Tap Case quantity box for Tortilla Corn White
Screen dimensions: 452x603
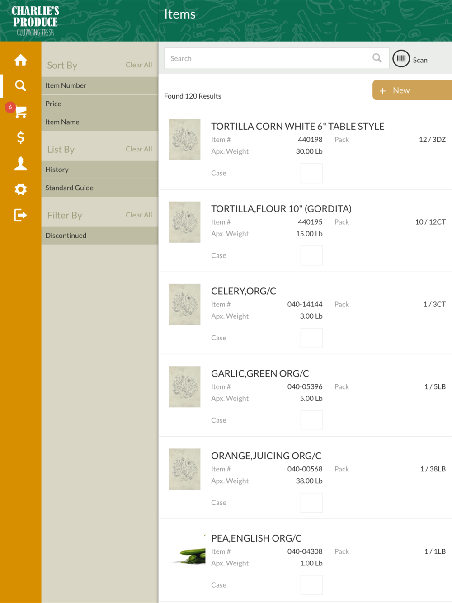coord(311,173)
